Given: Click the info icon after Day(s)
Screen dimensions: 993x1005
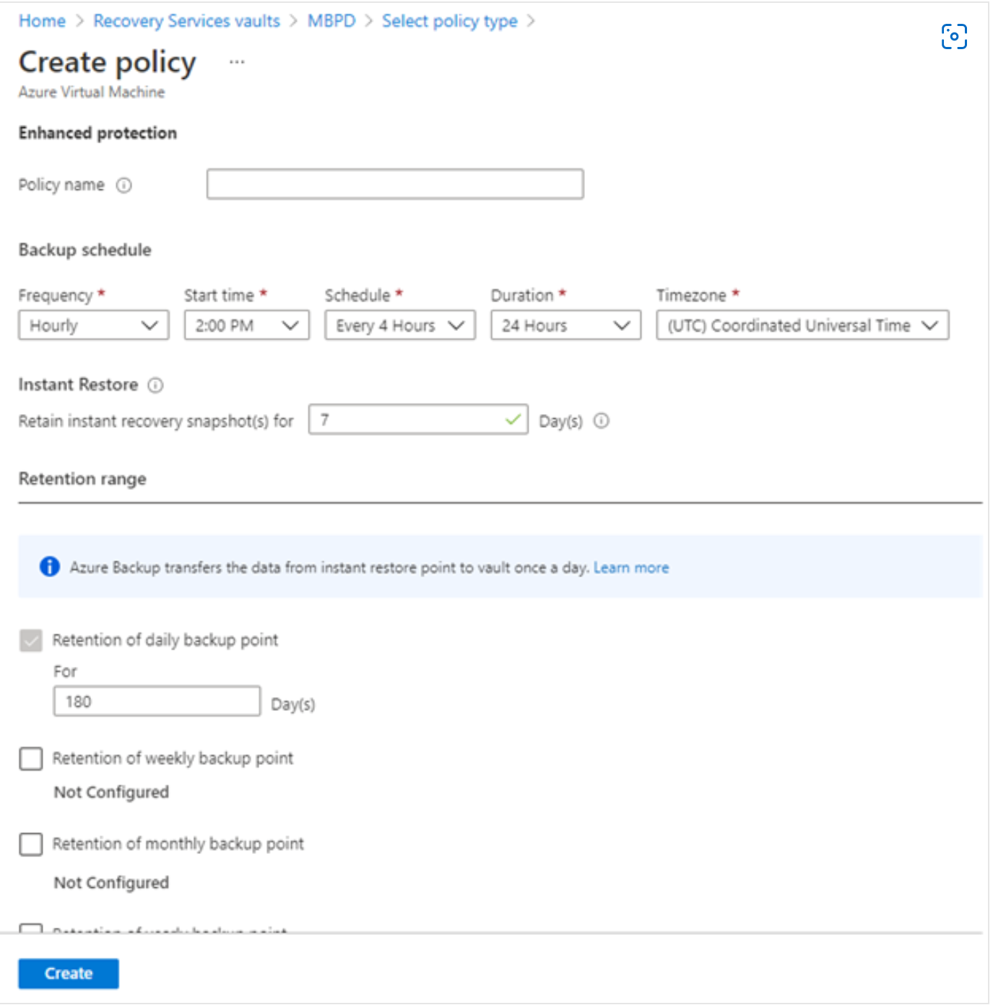Looking at the screenshot, I should [602, 420].
